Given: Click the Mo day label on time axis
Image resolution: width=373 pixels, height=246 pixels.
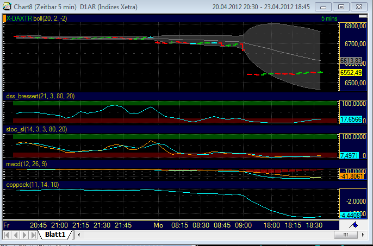Looking at the screenshot, I should [x=158, y=225].
